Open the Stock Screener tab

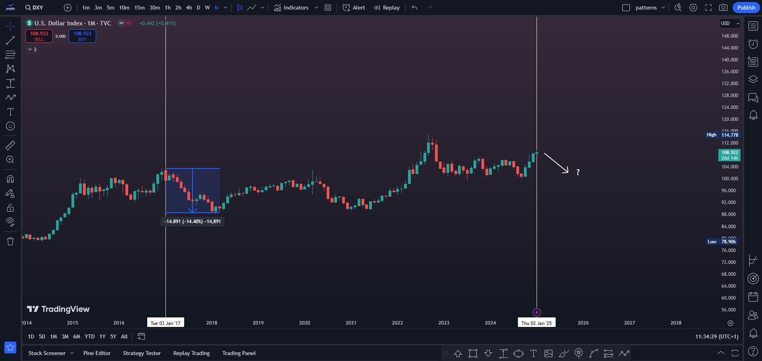pyautogui.click(x=47, y=353)
